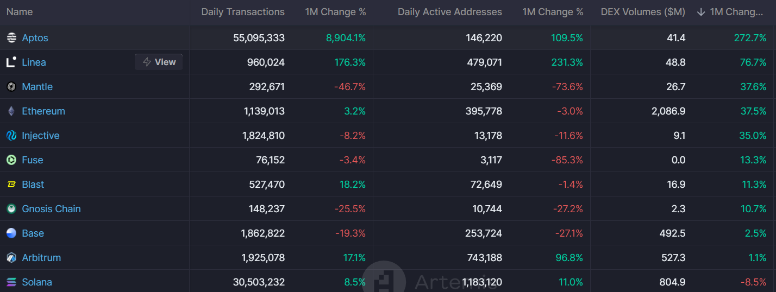Image resolution: width=776 pixels, height=292 pixels.
Task: Open the Injective chain page
Action: pos(41,136)
